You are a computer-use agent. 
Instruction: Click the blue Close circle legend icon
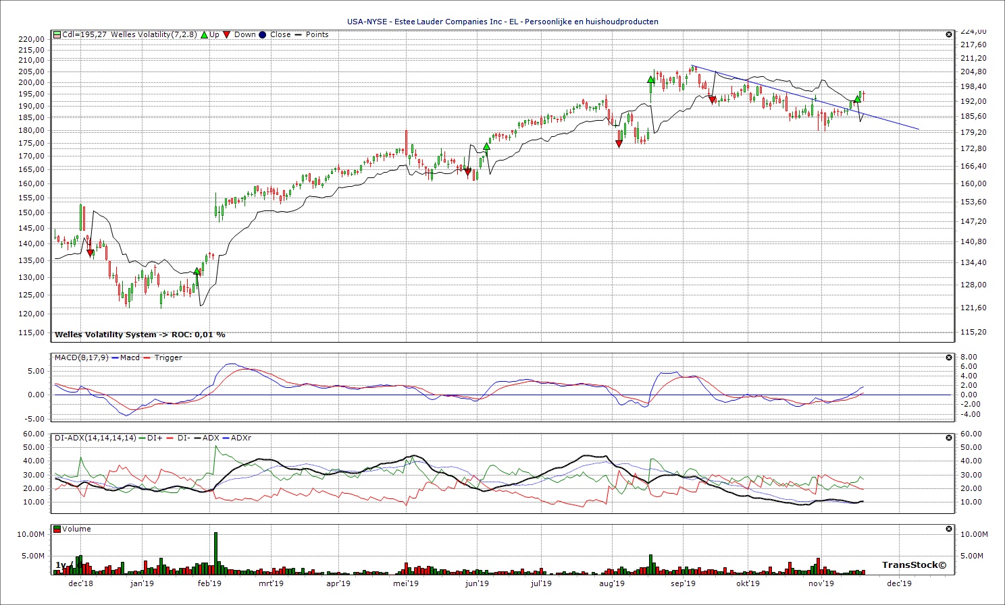tap(263, 34)
